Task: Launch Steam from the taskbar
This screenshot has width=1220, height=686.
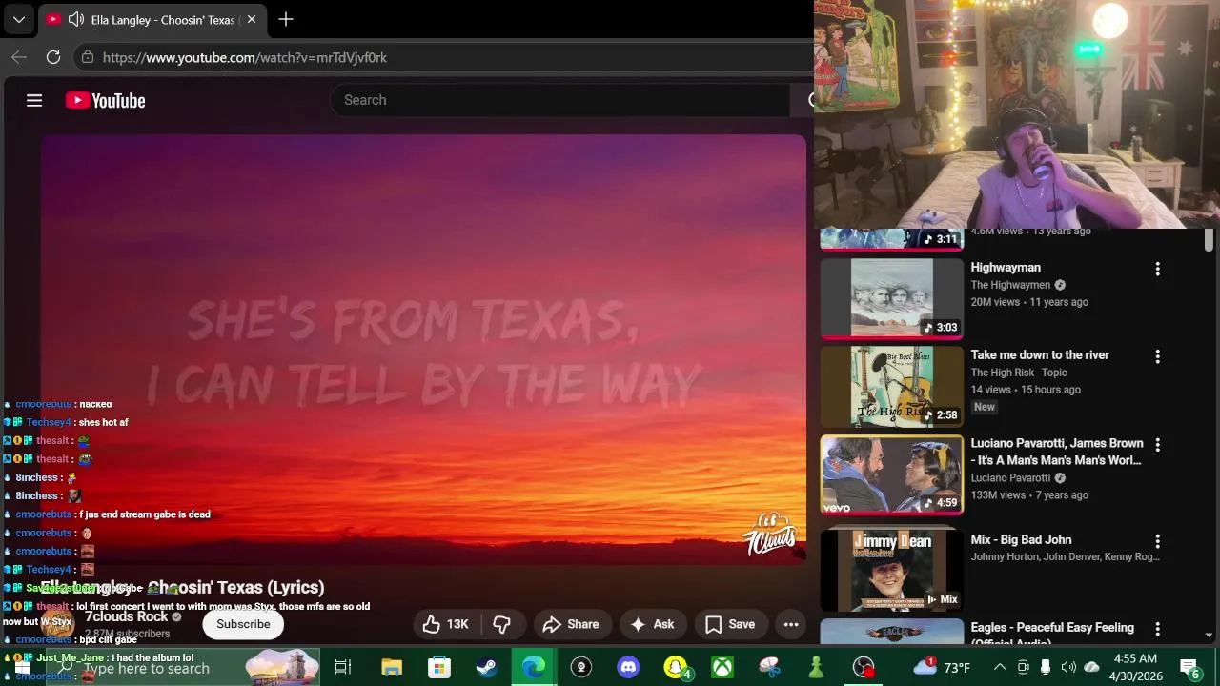Action: (x=486, y=667)
